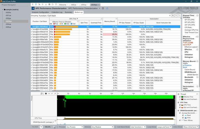Uncheck Spin and Overhead under CPU Time
The width and height of the screenshot is (200, 129).
click(x=180, y=107)
